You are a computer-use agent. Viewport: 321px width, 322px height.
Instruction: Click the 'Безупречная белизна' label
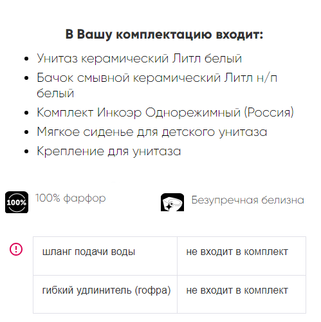248,200
